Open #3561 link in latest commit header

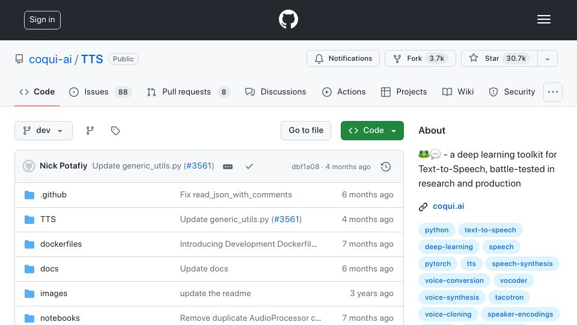point(199,166)
